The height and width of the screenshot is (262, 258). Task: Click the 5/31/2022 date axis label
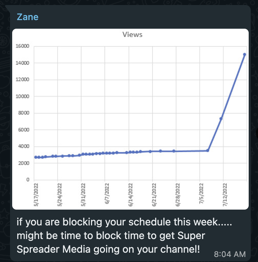coord(83,195)
